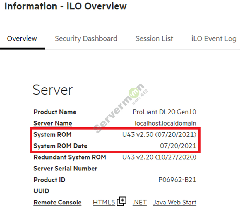
Task: Click the System ROM label
Action: (52, 134)
